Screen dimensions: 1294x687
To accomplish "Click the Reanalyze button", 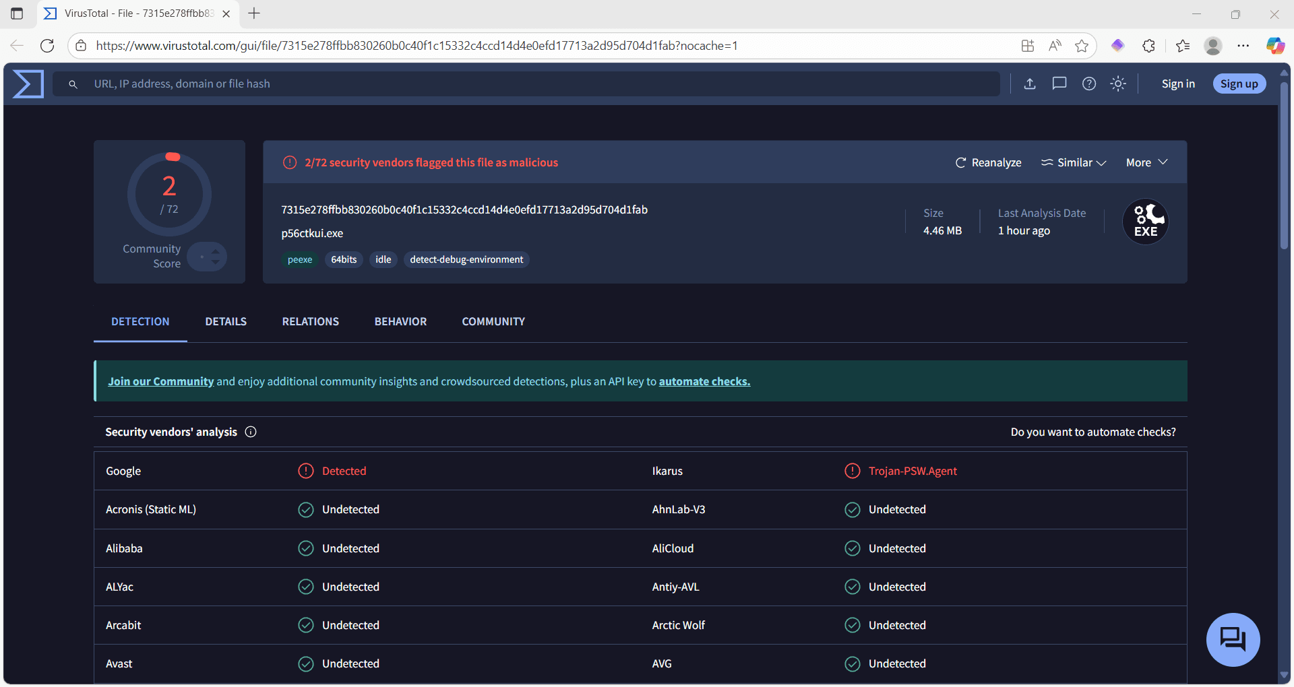I will (988, 162).
